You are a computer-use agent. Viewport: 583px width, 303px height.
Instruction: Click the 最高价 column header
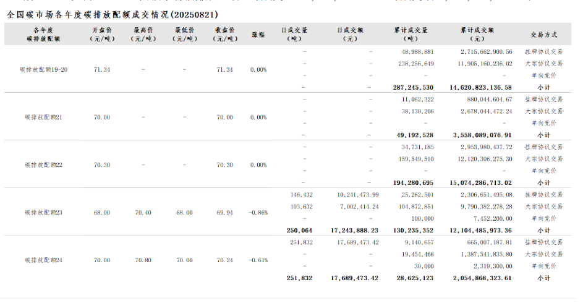(x=143, y=34)
